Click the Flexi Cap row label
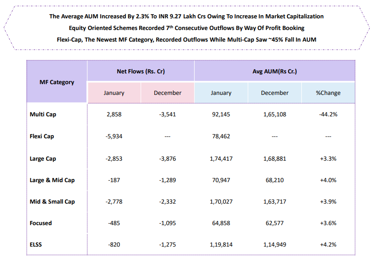Image resolution: width=376 pixels, height=260 pixels. (42, 136)
